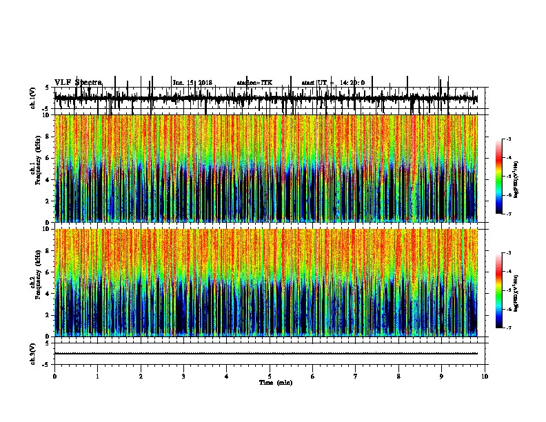The height and width of the screenshot is (422, 546).
Task: Click the "0" tick on the time axis
Action: click(54, 376)
